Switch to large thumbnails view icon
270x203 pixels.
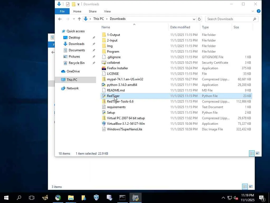[x=257, y=153]
